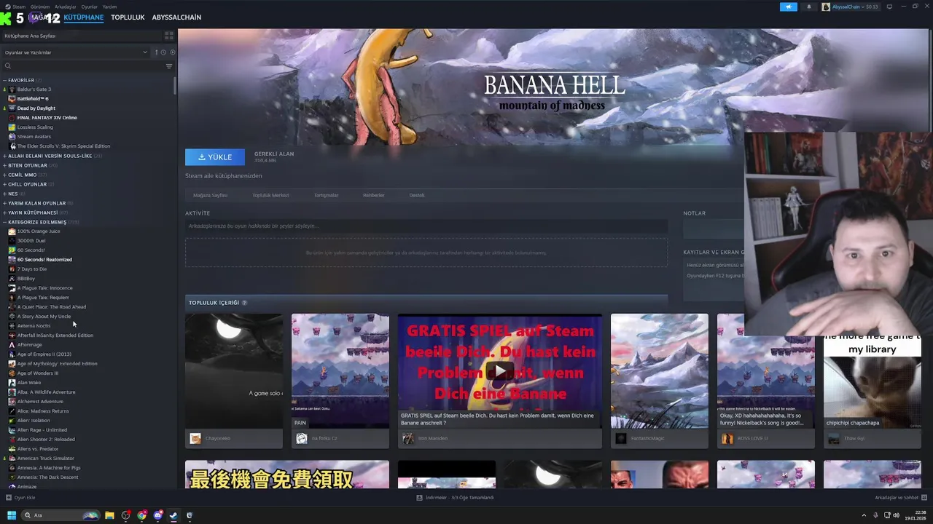The image size is (933, 524).
Task: Open the downloads status icon
Action: 419,498
